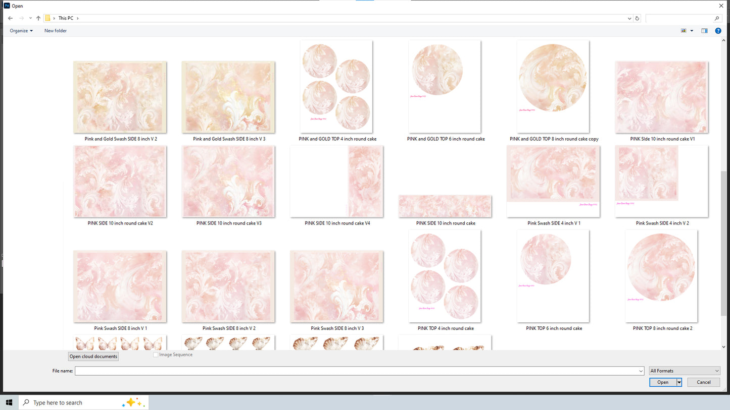Open the All Formats dropdown
The width and height of the screenshot is (730, 410).
[685, 371]
